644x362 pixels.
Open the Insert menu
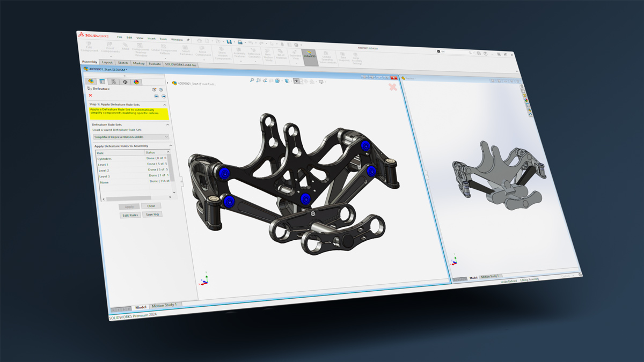click(x=151, y=39)
